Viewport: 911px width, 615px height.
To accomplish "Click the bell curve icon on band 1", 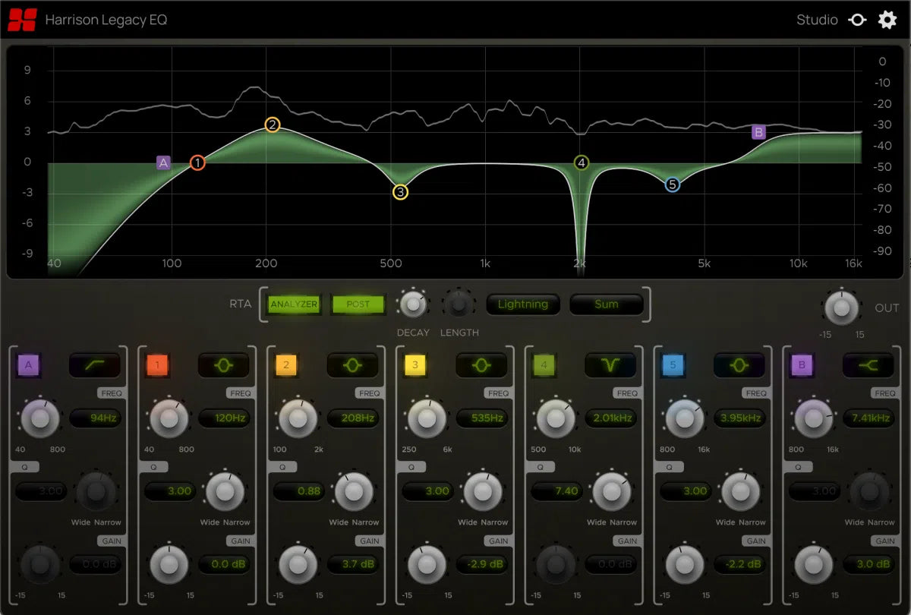I will pos(224,365).
